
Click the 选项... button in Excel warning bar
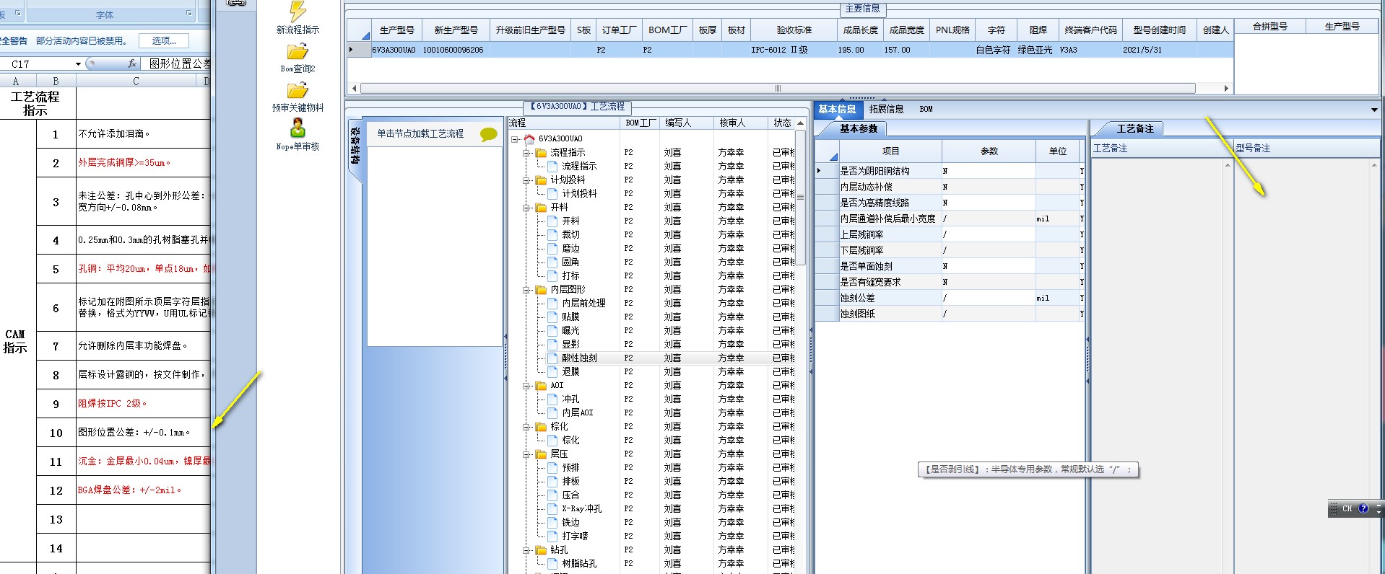coord(164,40)
